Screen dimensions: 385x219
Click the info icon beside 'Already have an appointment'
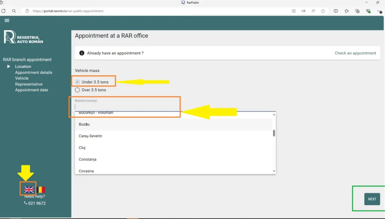click(x=82, y=53)
